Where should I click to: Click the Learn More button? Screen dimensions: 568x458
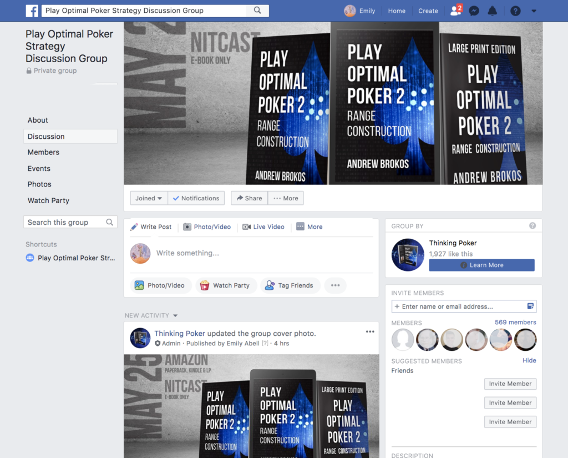pos(482,265)
